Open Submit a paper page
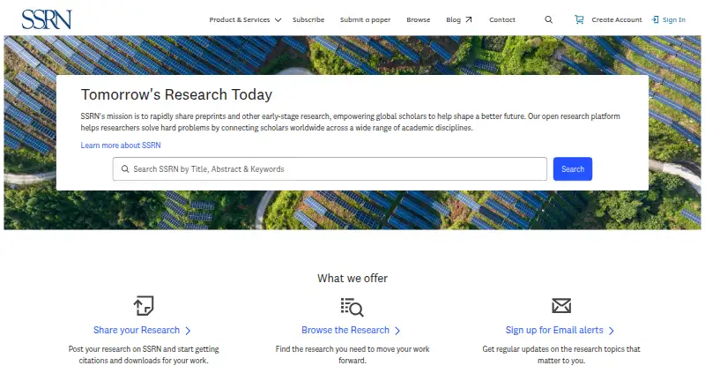Image resolution: width=705 pixels, height=388 pixels. click(x=365, y=19)
